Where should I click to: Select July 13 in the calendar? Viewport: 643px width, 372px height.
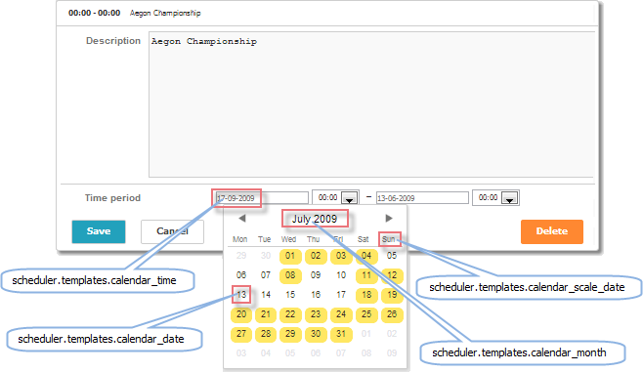(x=241, y=295)
